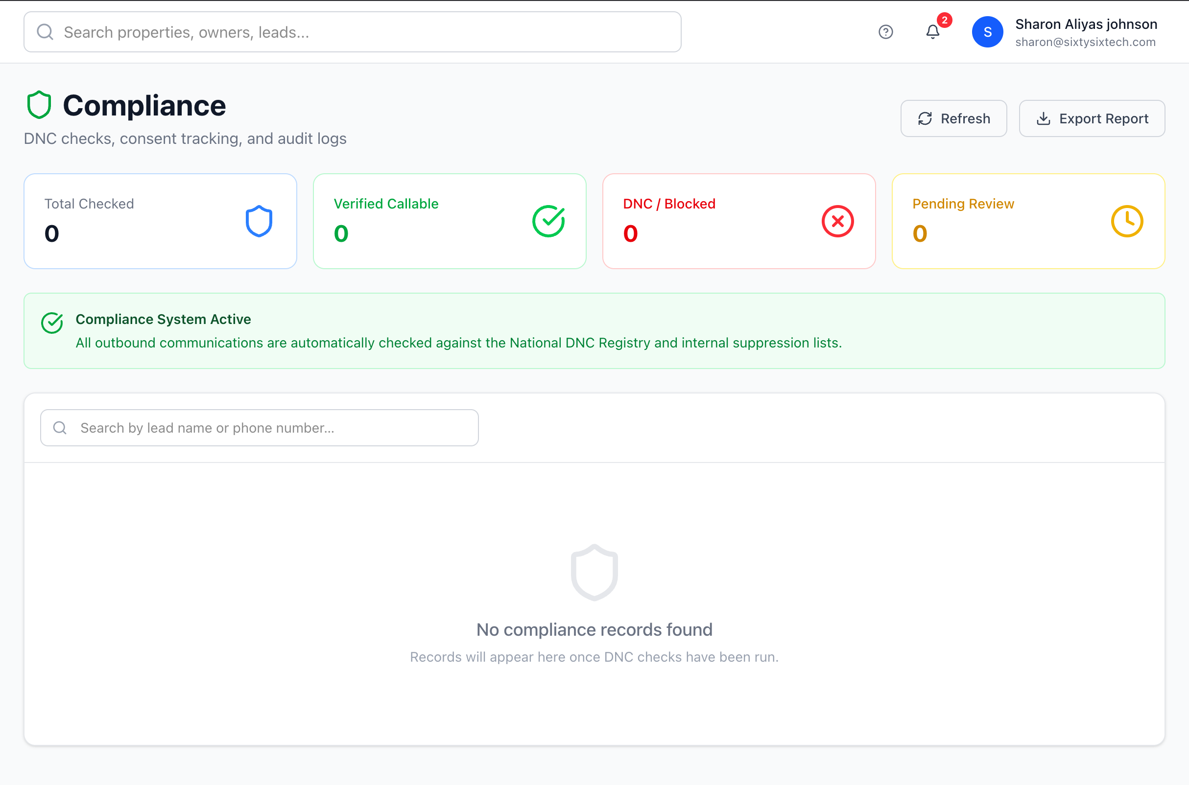Viewport: 1189px width, 785px height.
Task: Click the Export Report button
Action: point(1092,118)
